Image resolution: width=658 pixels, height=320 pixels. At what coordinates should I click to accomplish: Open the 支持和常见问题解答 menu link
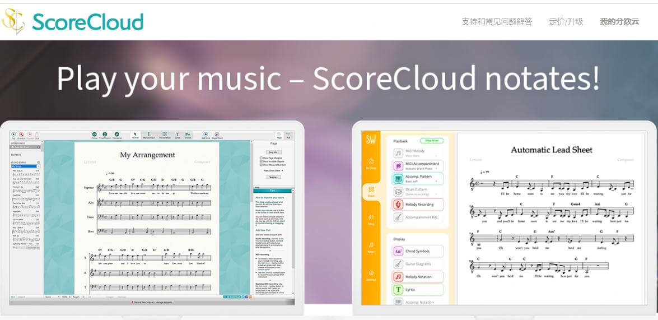point(496,21)
